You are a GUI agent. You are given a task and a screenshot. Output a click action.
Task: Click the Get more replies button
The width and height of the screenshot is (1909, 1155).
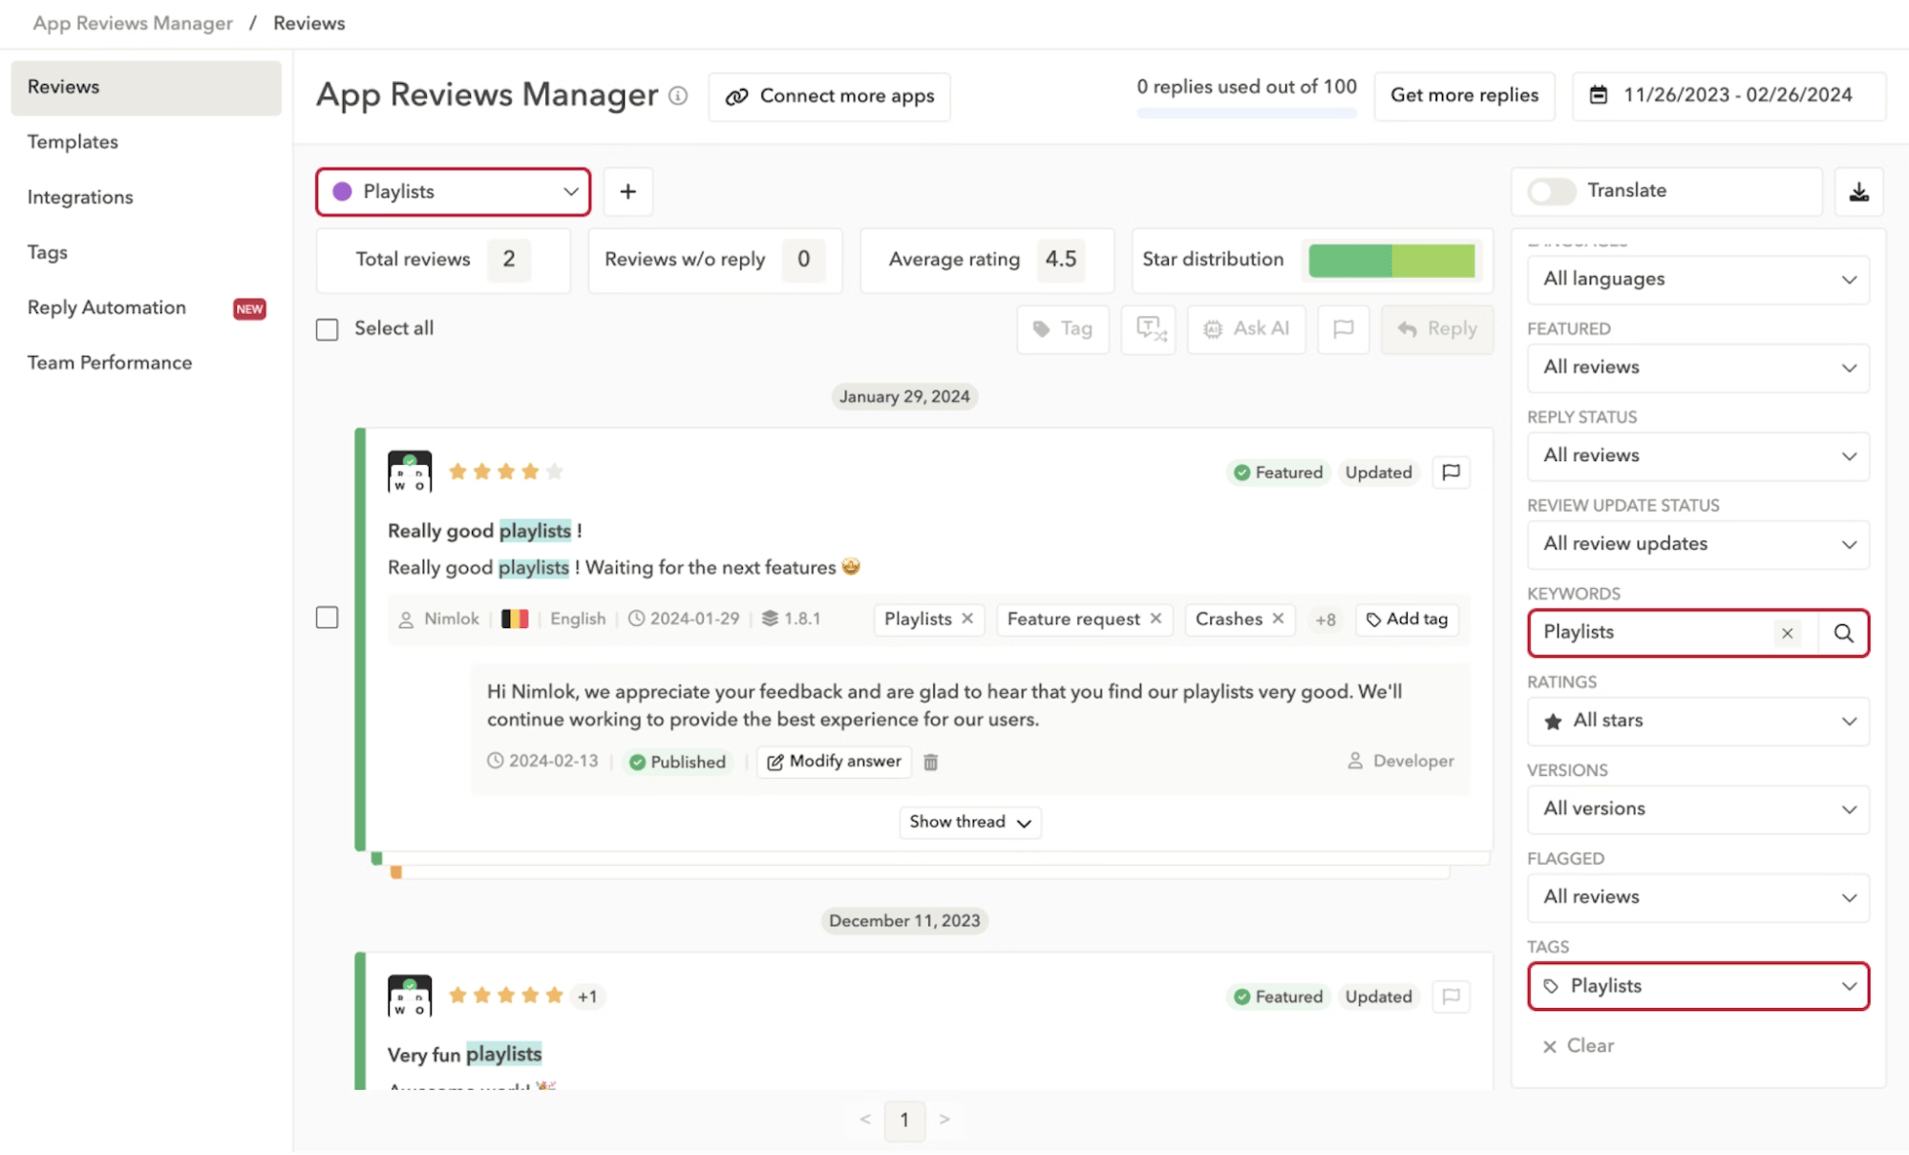(1464, 95)
